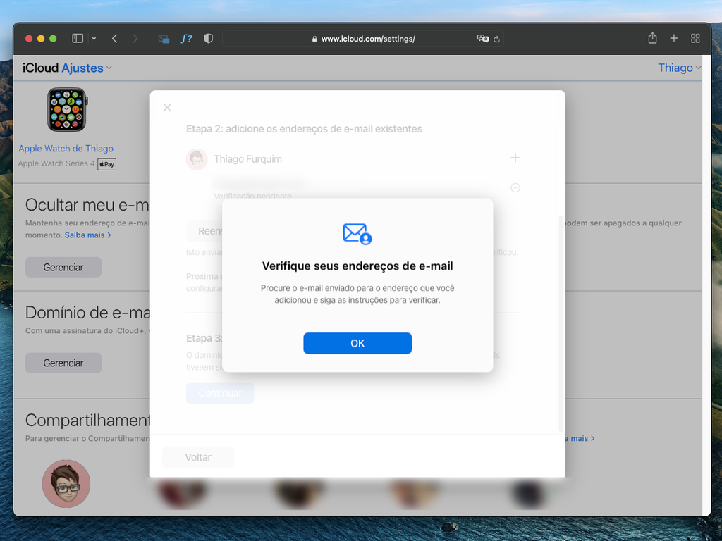
Task: Add an email address with the plus icon
Action: 515,158
